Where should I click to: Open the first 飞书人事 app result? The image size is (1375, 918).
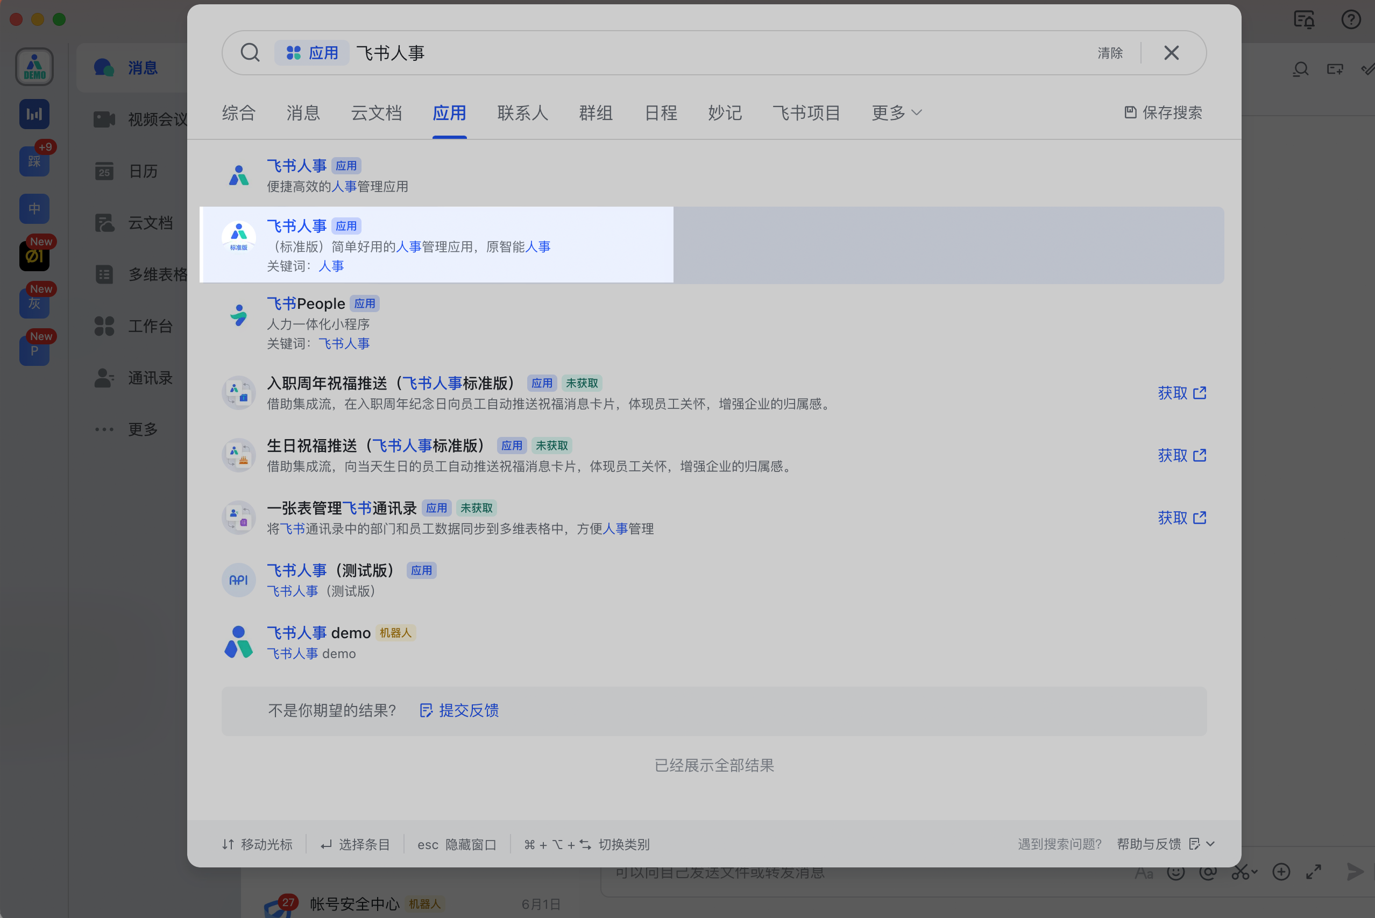click(x=297, y=166)
